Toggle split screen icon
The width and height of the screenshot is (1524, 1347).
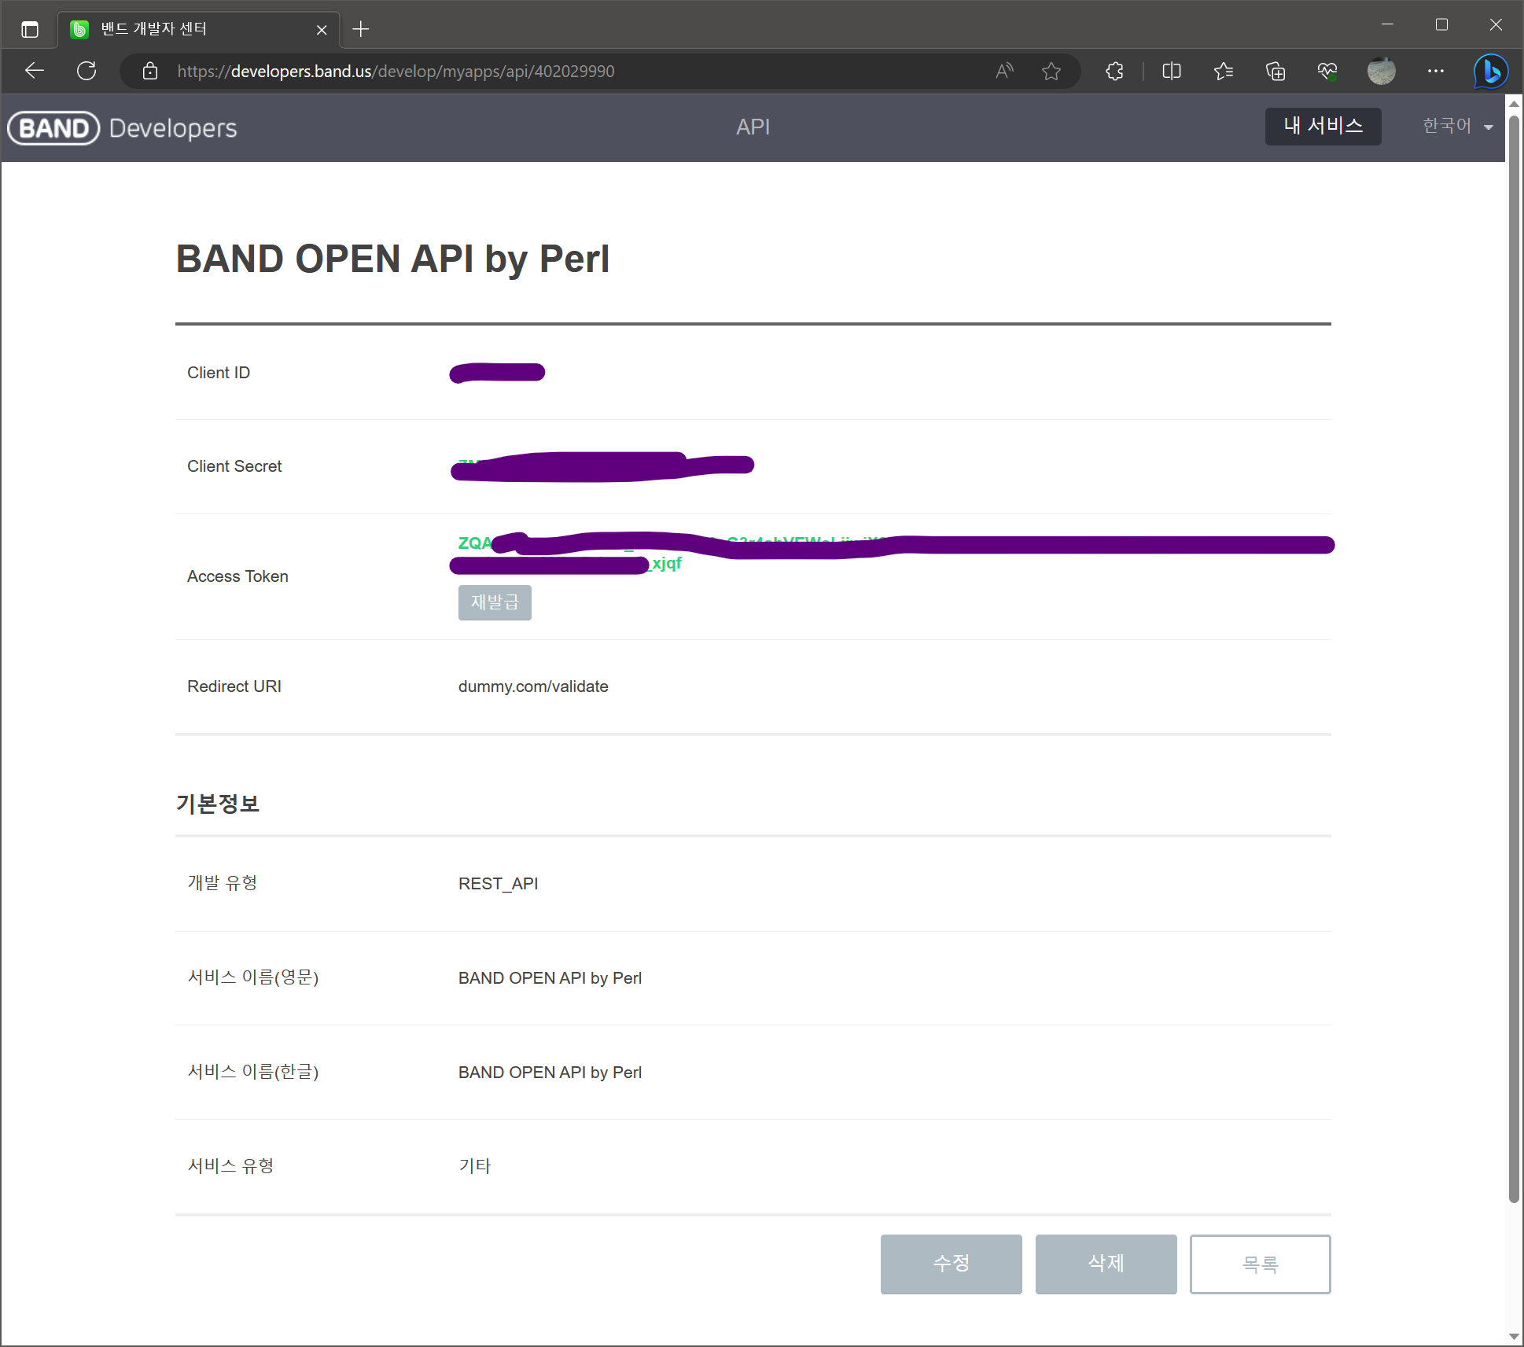1172,72
